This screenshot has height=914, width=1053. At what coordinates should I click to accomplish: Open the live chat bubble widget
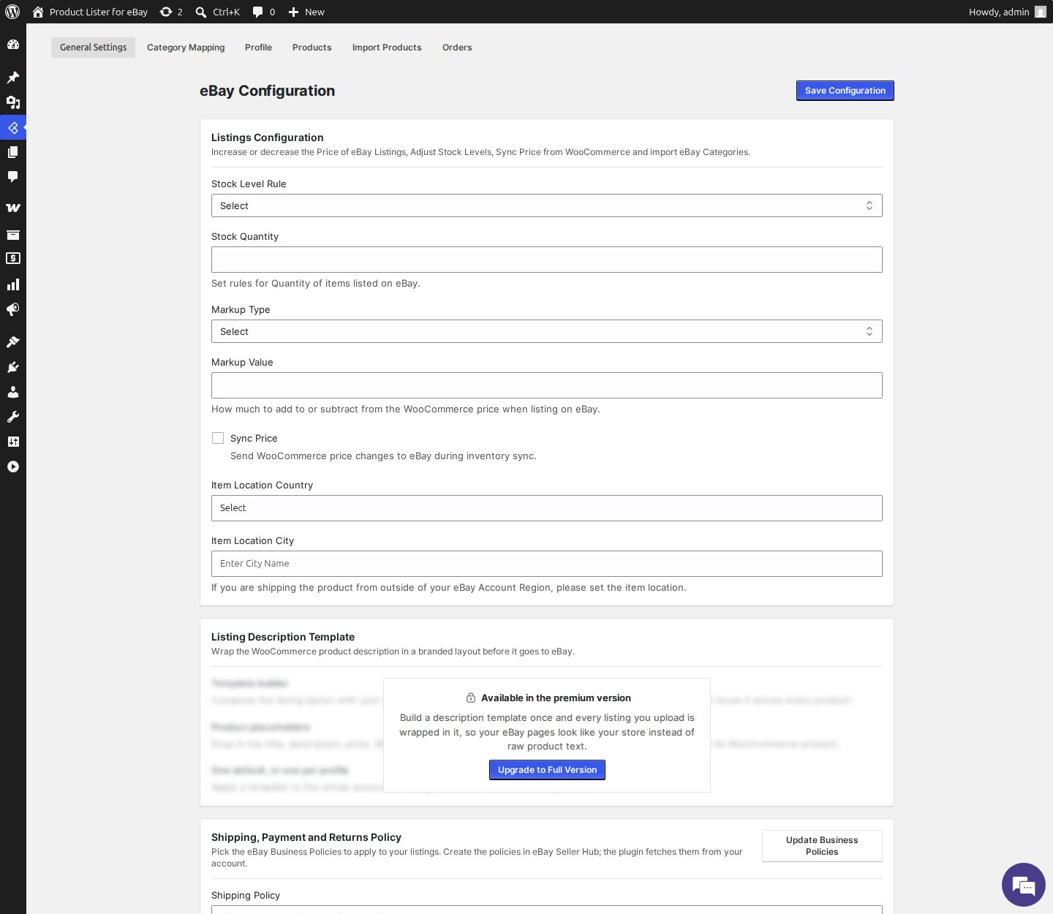click(x=1024, y=885)
